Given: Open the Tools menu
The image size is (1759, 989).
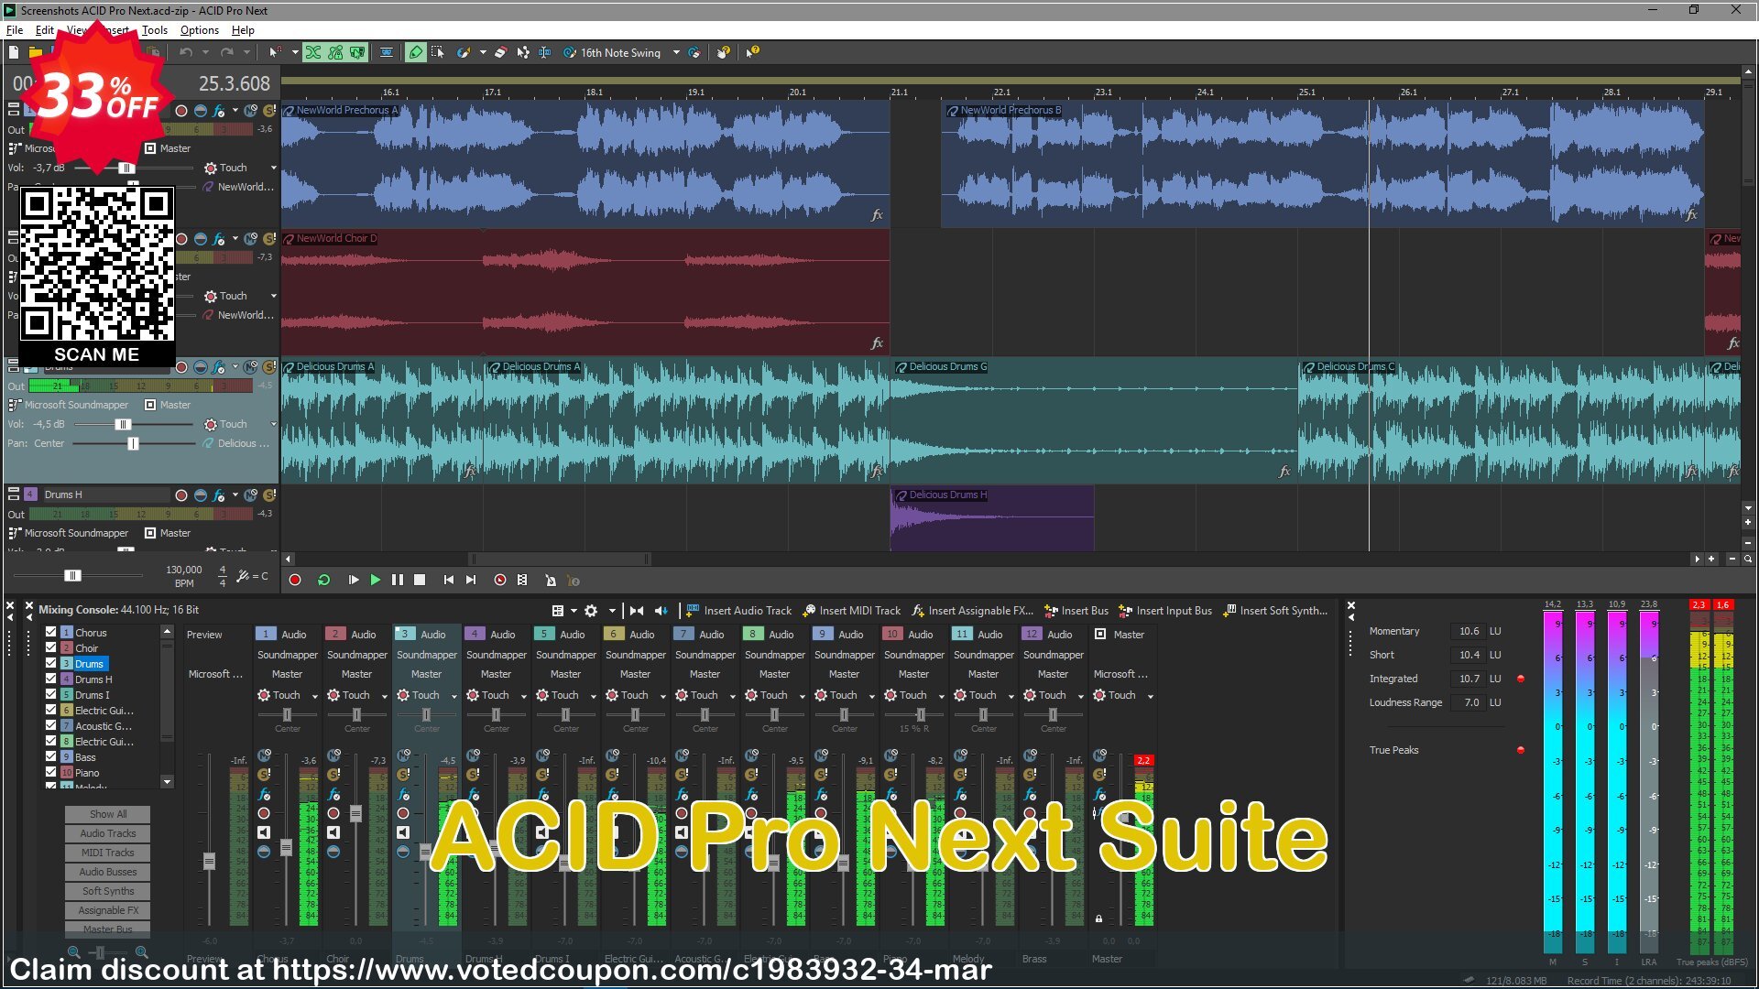Looking at the screenshot, I should tap(155, 30).
